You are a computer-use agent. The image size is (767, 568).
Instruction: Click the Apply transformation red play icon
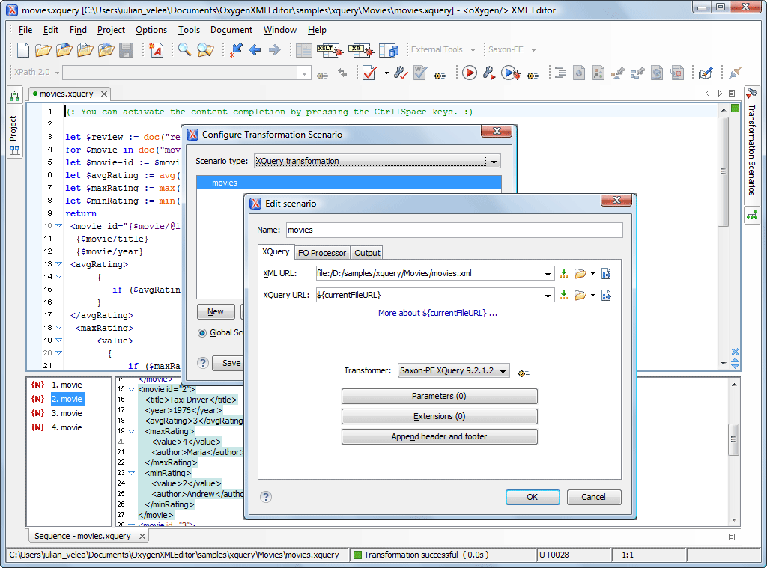tap(469, 73)
